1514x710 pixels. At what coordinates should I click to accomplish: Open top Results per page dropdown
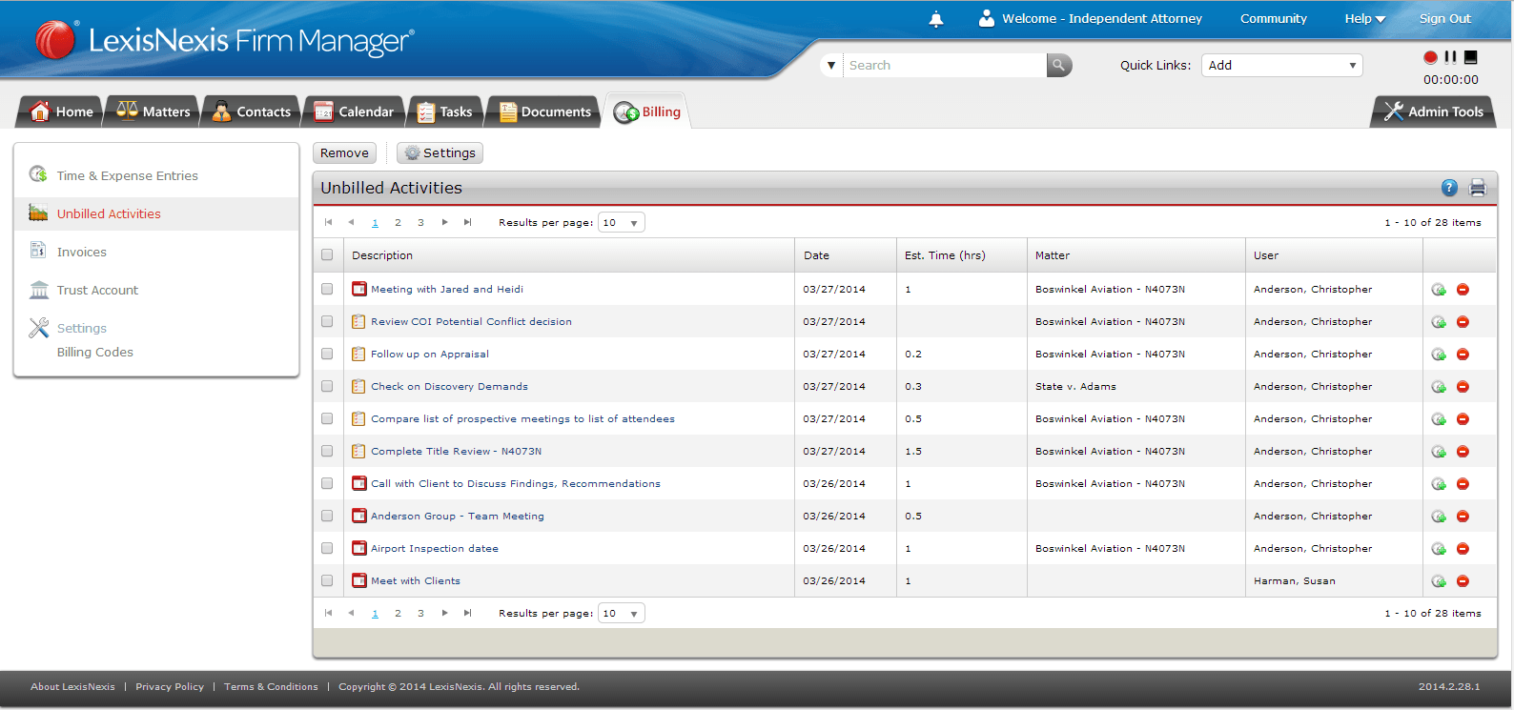[x=622, y=222]
